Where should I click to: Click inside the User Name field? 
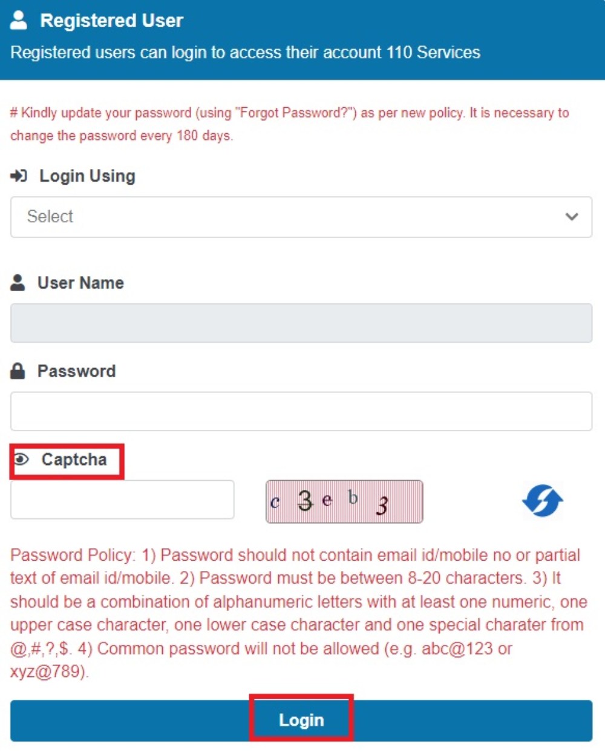[301, 323]
